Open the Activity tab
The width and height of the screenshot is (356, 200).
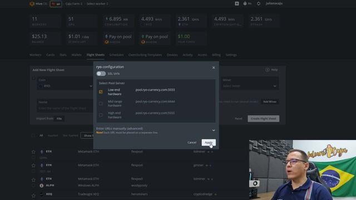pos(187,55)
